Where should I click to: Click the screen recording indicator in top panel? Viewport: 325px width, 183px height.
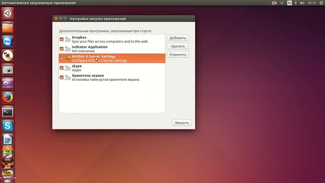pyautogui.click(x=274, y=3)
